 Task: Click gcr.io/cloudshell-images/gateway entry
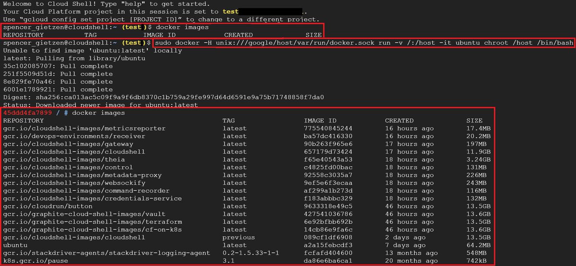[x=68, y=144]
